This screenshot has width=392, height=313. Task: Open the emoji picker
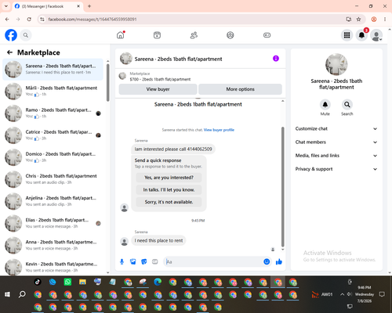(267, 261)
